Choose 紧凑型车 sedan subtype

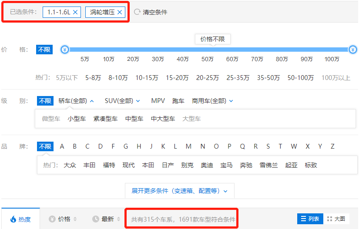point(105,119)
